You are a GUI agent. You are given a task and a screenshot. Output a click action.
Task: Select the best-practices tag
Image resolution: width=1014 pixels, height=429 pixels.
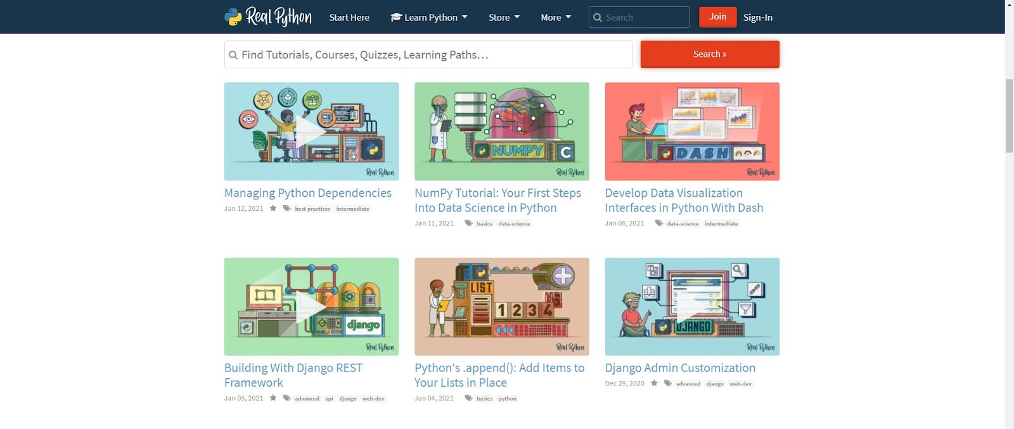click(312, 209)
